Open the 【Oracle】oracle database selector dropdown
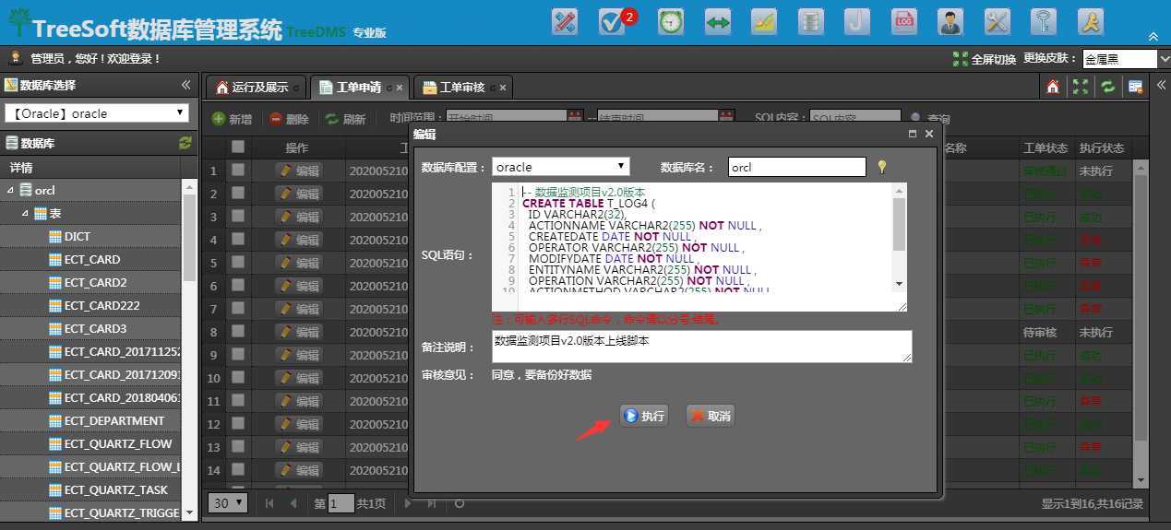Viewport: 1171px width, 530px height. point(97,113)
